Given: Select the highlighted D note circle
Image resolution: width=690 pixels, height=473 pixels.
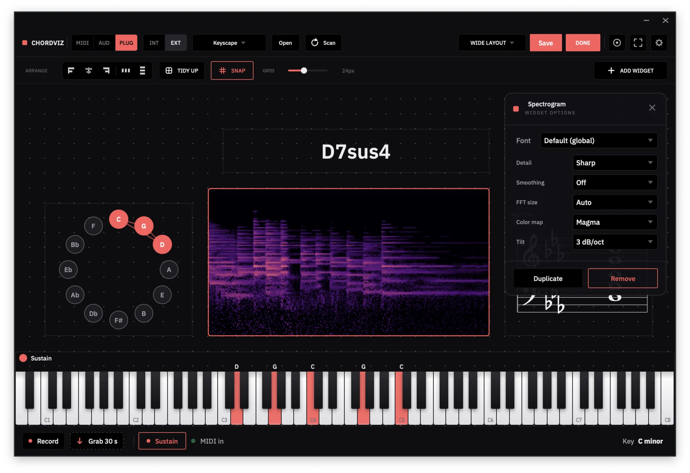Looking at the screenshot, I should 162,245.
